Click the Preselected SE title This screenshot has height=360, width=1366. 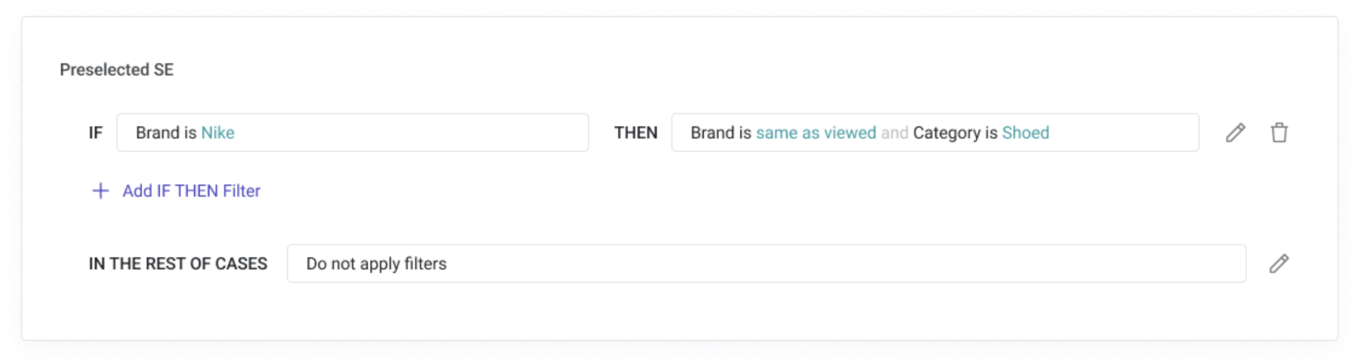pyautogui.click(x=117, y=69)
